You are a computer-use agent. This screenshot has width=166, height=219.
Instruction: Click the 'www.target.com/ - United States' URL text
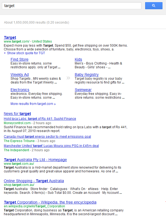(28, 41)
